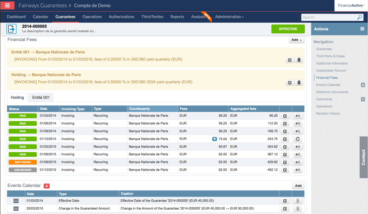
Task: Click the search magnifier icon
Action: coord(360,17)
